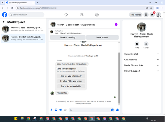Open File Explorer from the taskbar

[22, 118]
